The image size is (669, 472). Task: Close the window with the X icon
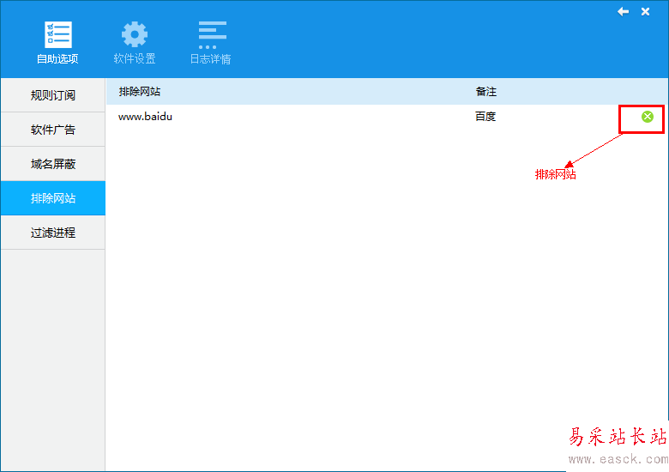pyautogui.click(x=645, y=11)
